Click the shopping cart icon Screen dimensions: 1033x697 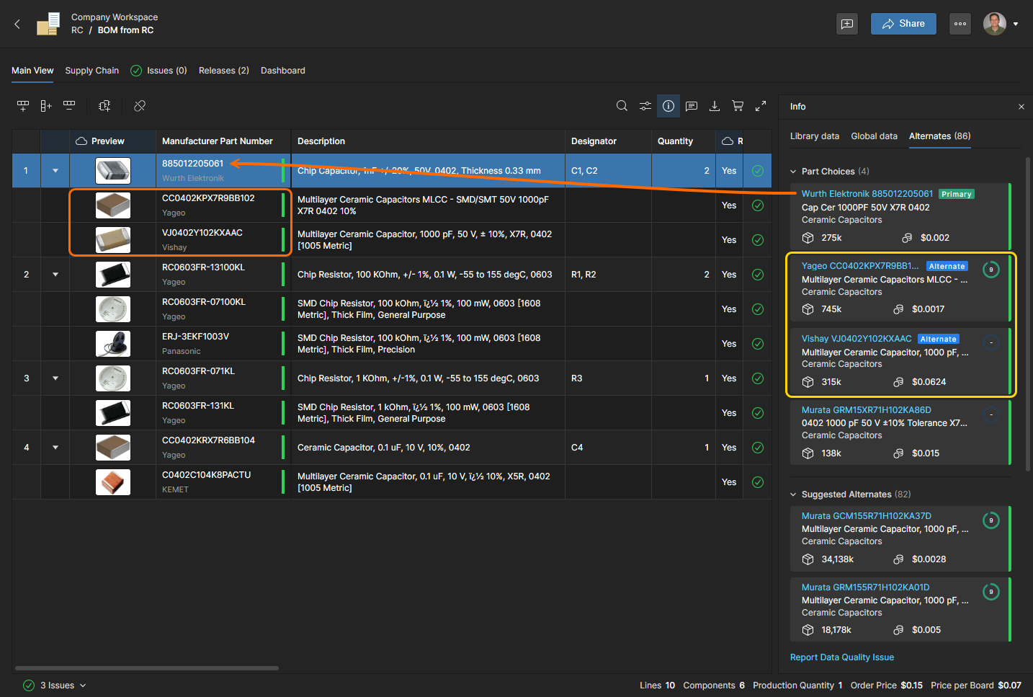tap(738, 106)
